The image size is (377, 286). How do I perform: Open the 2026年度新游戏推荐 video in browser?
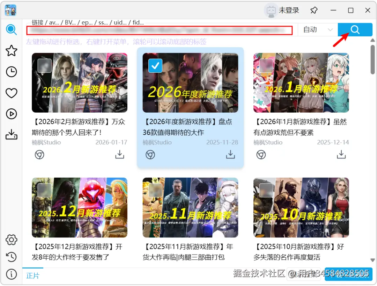point(150,155)
